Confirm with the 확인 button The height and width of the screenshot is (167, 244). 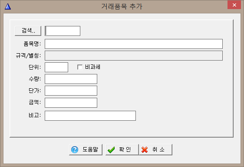pyautogui.click(x=122, y=150)
